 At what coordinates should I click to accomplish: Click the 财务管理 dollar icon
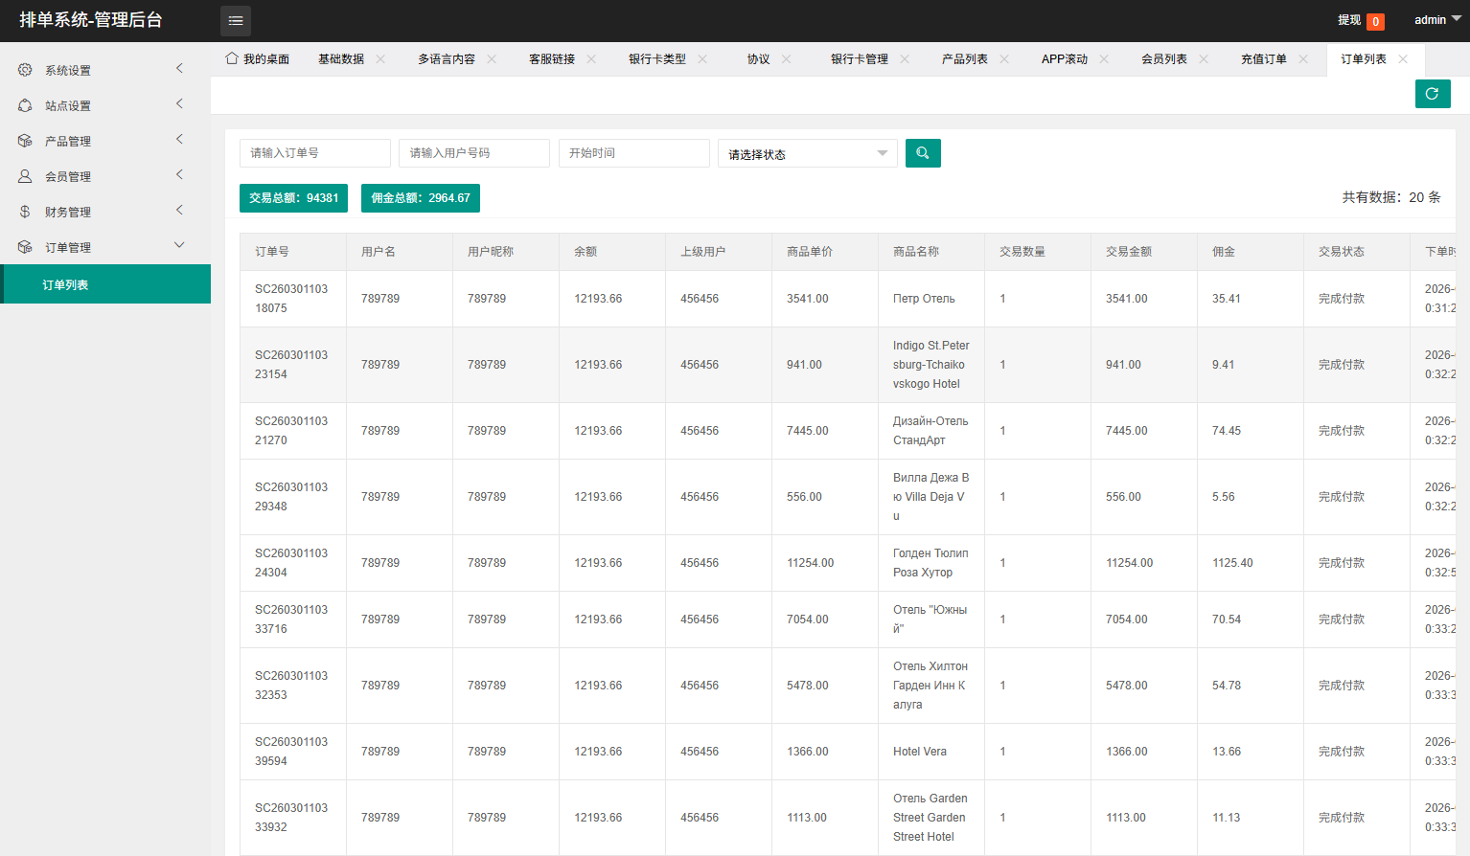click(25, 212)
